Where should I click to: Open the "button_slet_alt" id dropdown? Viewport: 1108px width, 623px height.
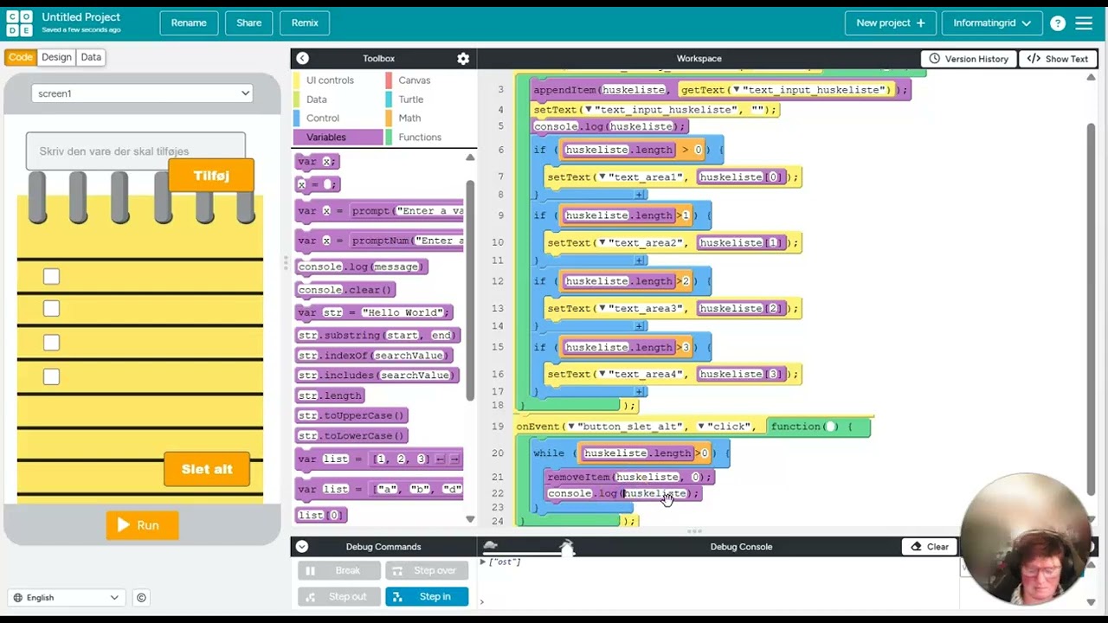tap(571, 426)
